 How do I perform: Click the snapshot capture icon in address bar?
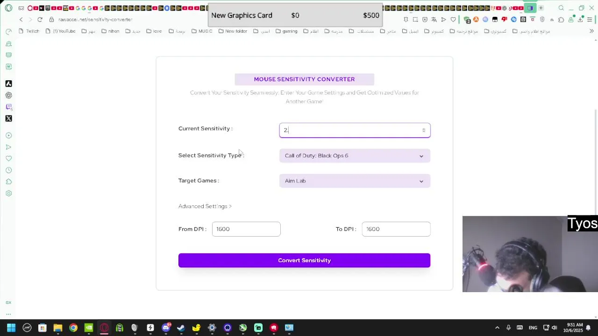coord(415,20)
